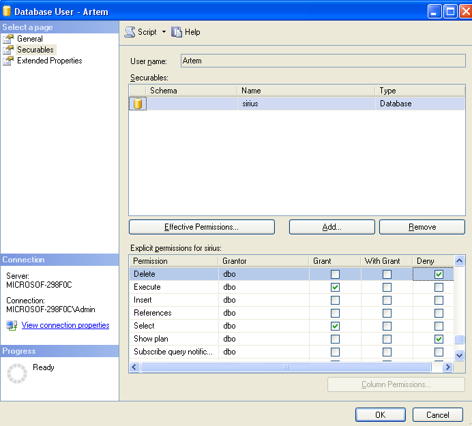Image resolution: width=472 pixels, height=426 pixels.
Task: Uncheck the Deny checkbox for Delete
Action: 439,274
